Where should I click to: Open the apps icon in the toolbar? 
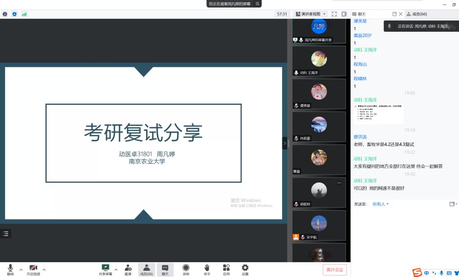click(x=226, y=268)
